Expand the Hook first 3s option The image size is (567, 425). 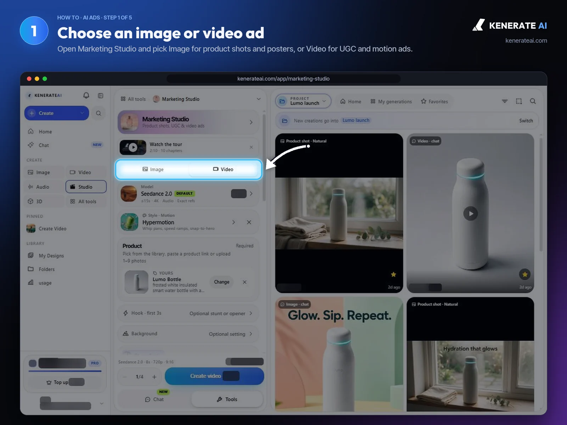click(188, 313)
